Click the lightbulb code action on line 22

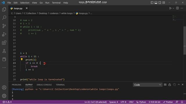point(22,60)
